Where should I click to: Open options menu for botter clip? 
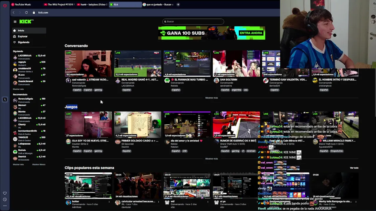109,202
